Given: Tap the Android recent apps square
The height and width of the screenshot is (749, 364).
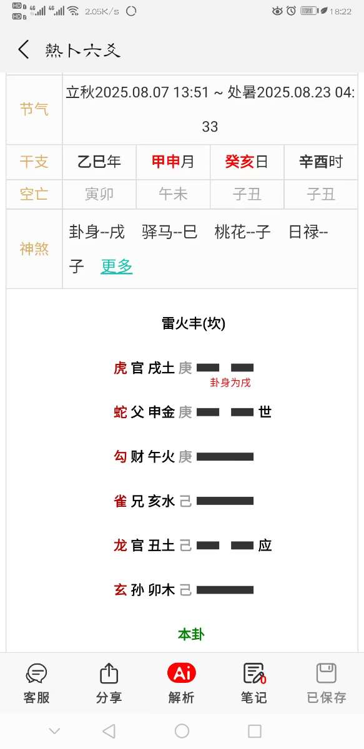Looking at the screenshot, I should pos(255,730).
